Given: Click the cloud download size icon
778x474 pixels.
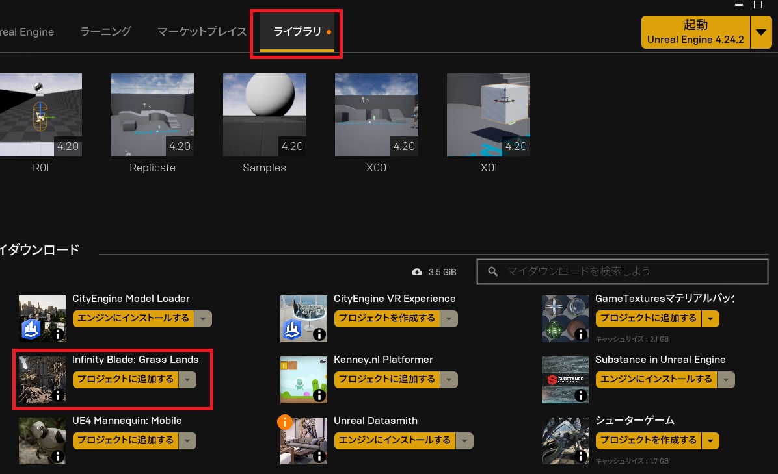Looking at the screenshot, I should [x=417, y=272].
